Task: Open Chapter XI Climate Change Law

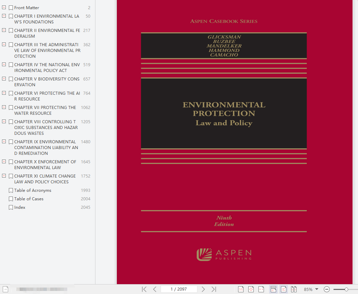Action: [x=45, y=179]
